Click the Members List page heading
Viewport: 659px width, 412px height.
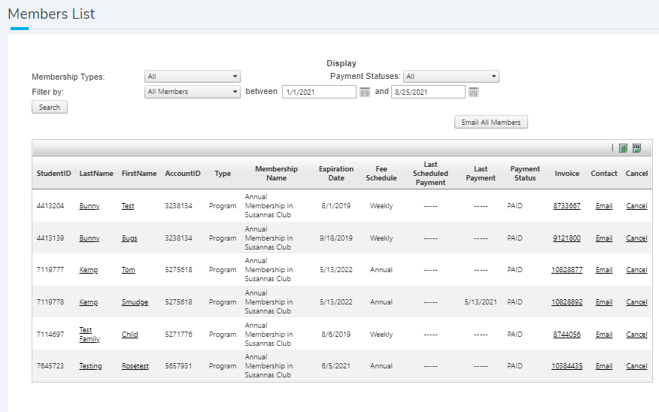pyautogui.click(x=51, y=14)
